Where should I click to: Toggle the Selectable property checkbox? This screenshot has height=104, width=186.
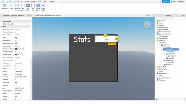(16, 82)
